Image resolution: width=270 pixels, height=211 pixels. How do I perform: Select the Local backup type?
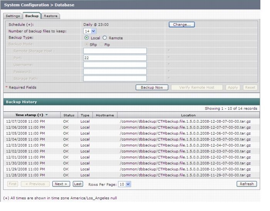87,38
